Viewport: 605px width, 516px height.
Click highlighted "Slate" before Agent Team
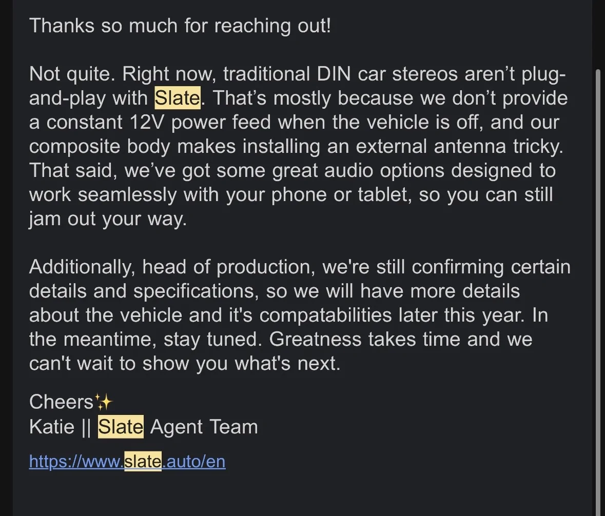click(x=121, y=427)
